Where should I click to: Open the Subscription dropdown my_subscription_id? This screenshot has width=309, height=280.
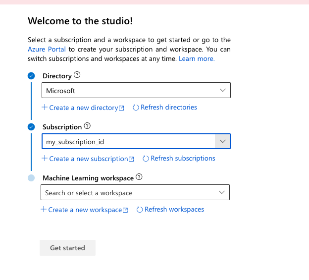point(136,141)
